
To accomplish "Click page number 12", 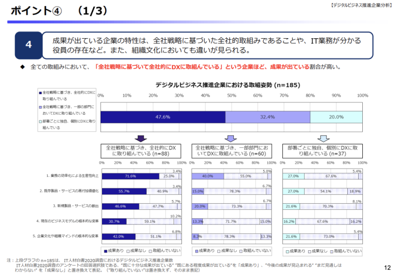I will pos(387,267).
